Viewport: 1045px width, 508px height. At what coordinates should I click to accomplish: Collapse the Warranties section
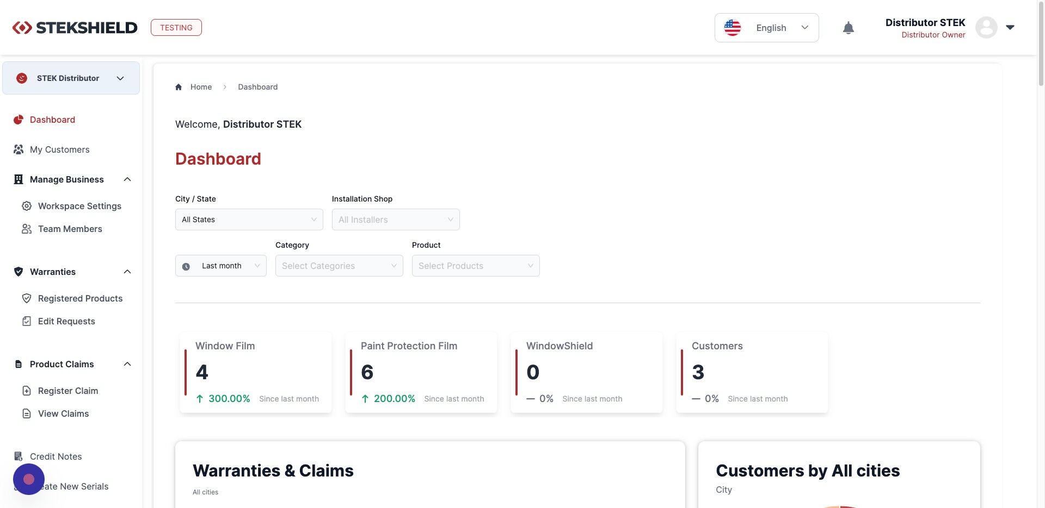coord(127,272)
